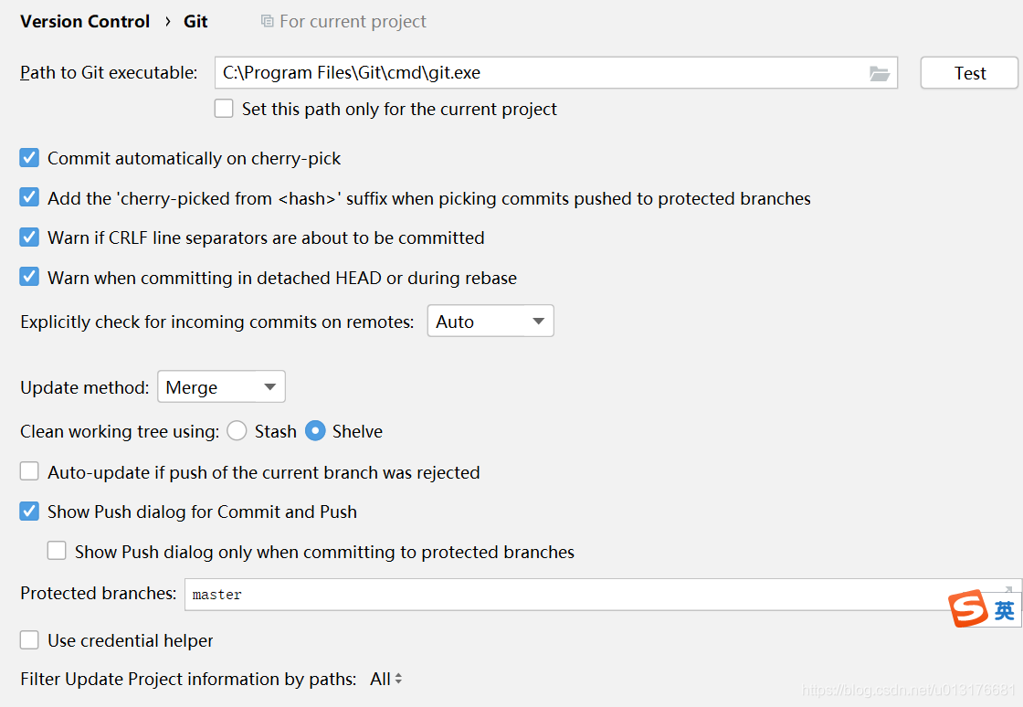
Task: Click the Sogou input method icon
Action: pos(968,609)
